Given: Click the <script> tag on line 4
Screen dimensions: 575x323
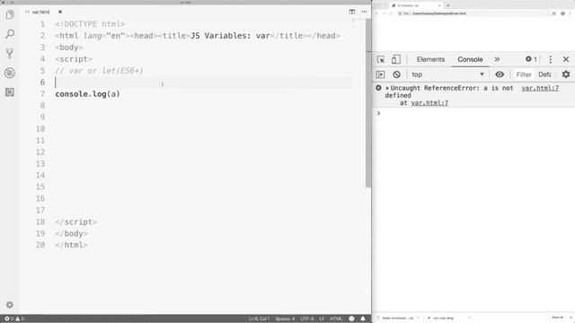Looking at the screenshot, I should [74, 59].
